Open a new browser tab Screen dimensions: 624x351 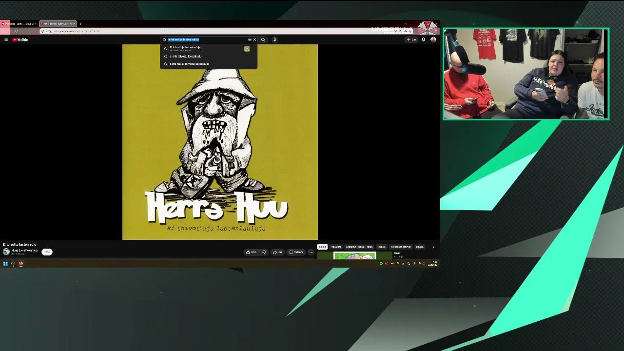pos(80,23)
